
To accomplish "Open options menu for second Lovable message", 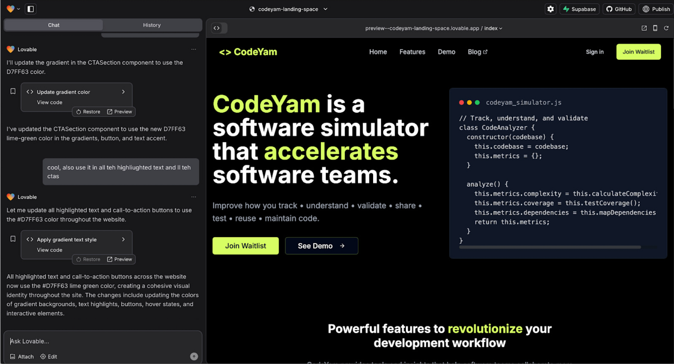I will click(193, 197).
